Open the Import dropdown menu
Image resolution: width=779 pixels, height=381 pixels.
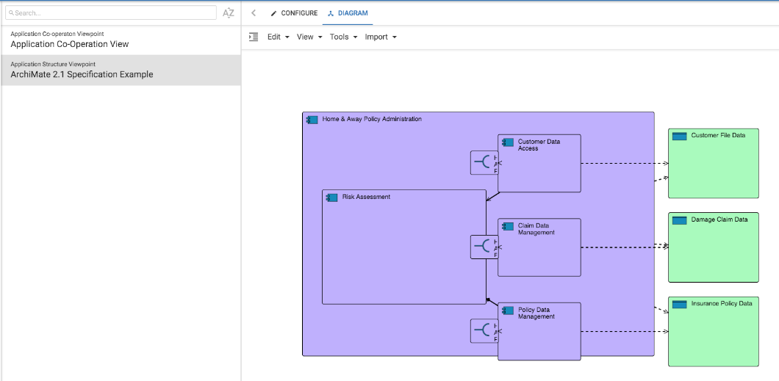pos(381,37)
